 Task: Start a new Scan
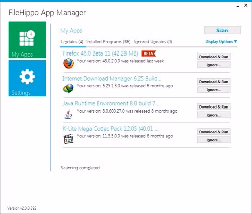222,30
